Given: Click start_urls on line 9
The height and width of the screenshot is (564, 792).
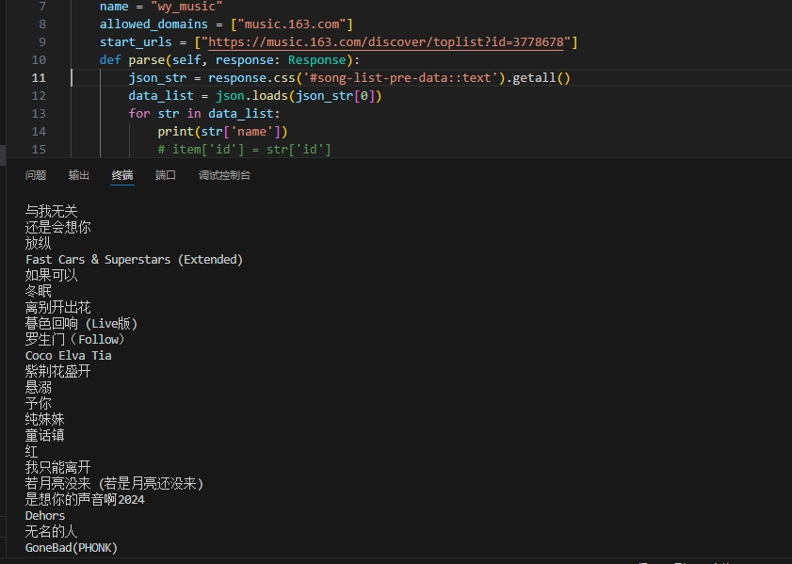Looking at the screenshot, I should point(136,42).
